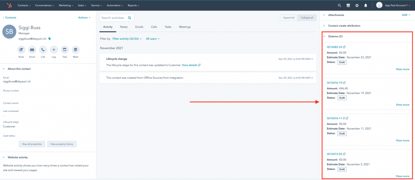Open external link icon next to QT-0076-11 Ü
415x180 pixels.
pos(347,118)
